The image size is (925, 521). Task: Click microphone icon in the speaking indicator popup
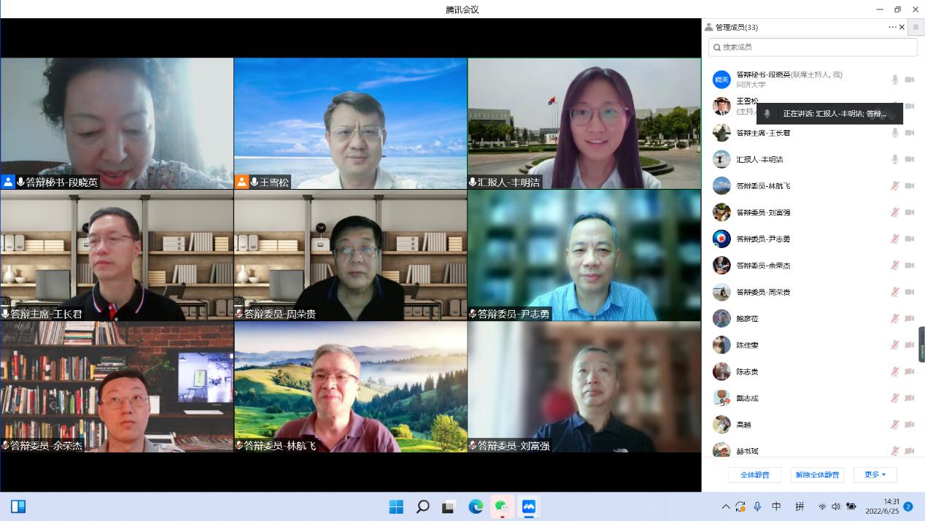click(x=767, y=114)
